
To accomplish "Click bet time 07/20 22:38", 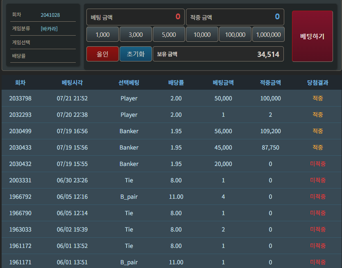I will tap(72, 115).
